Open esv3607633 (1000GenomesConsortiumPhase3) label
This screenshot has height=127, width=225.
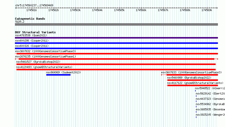click(x=191, y=72)
